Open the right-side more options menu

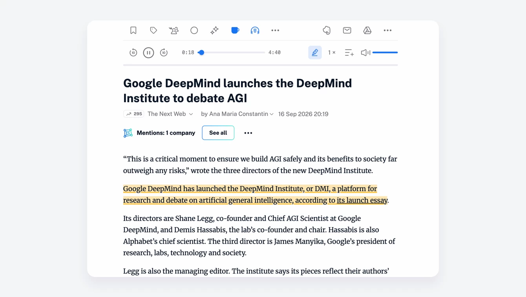pyautogui.click(x=387, y=30)
